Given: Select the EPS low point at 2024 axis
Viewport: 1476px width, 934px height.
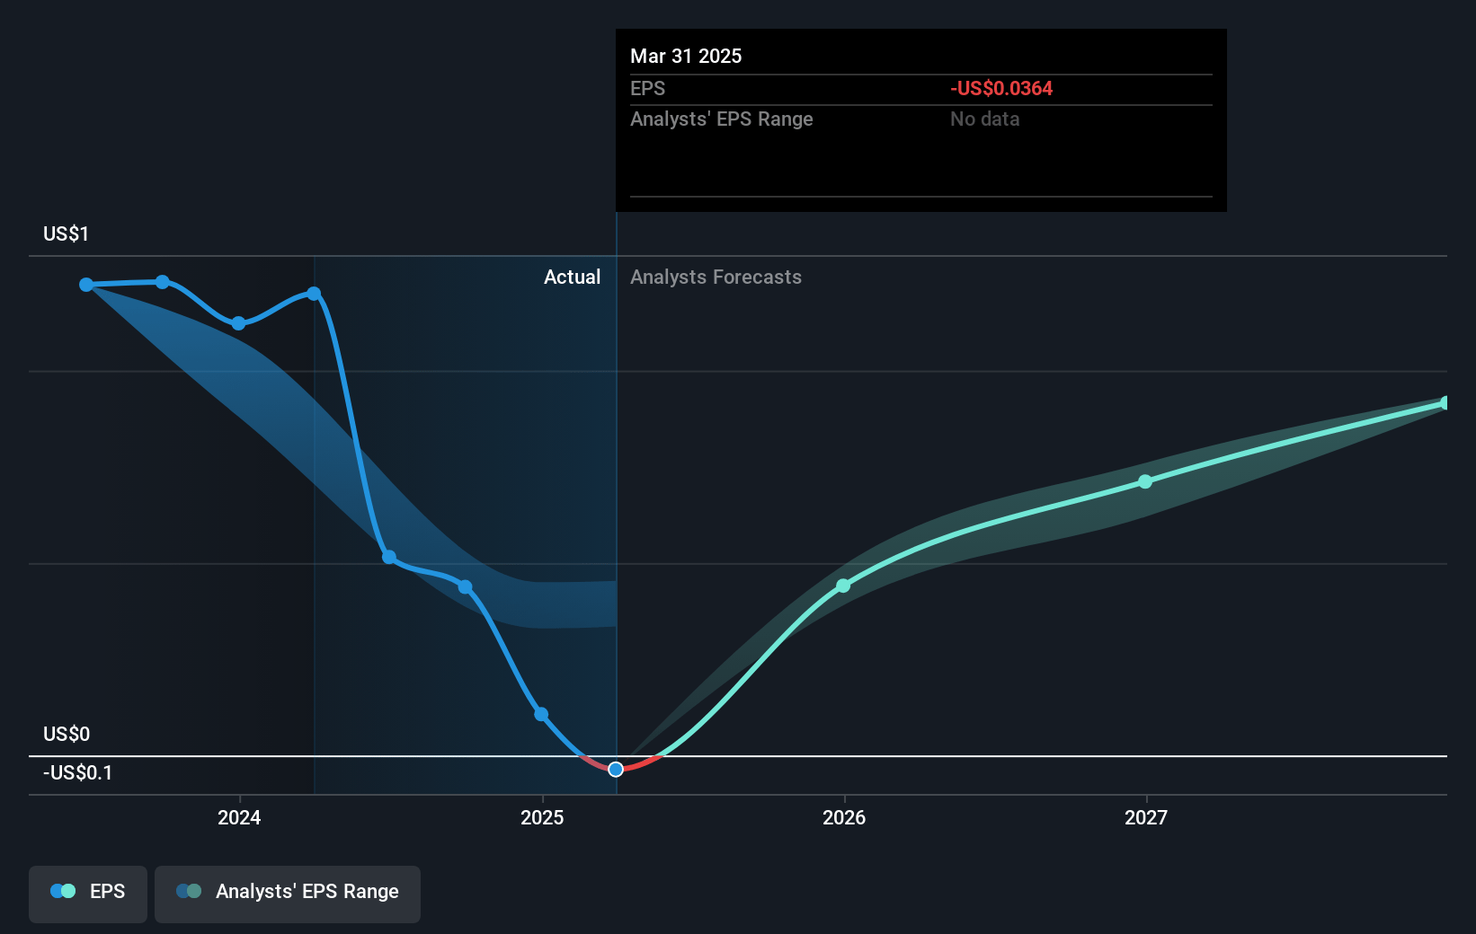Looking at the screenshot, I should click(x=238, y=323).
